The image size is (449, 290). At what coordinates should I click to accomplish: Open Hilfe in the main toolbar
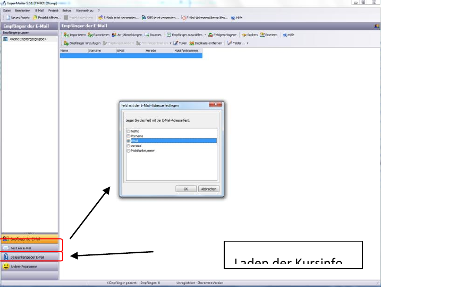click(237, 18)
